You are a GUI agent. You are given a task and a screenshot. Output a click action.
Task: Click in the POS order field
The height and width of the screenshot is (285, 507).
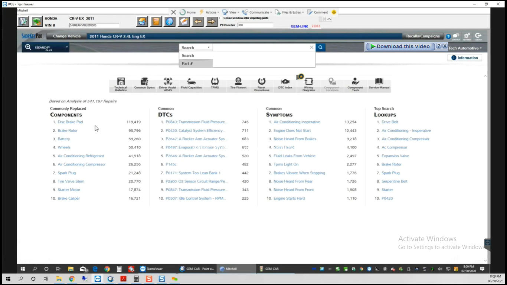255,25
